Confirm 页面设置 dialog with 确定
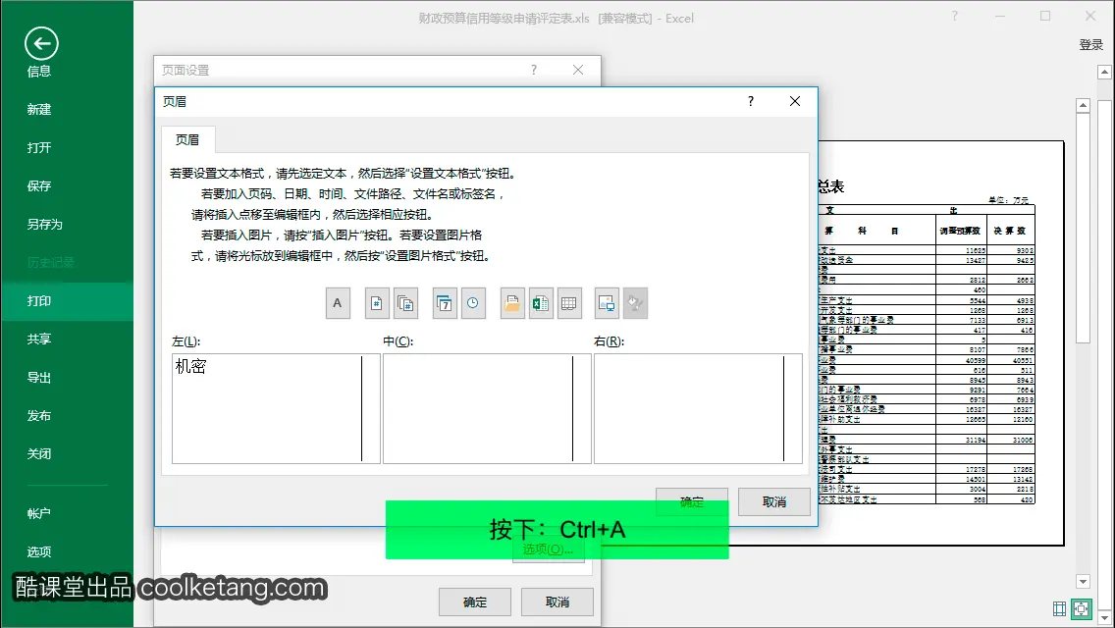The image size is (1115, 628). point(475,602)
